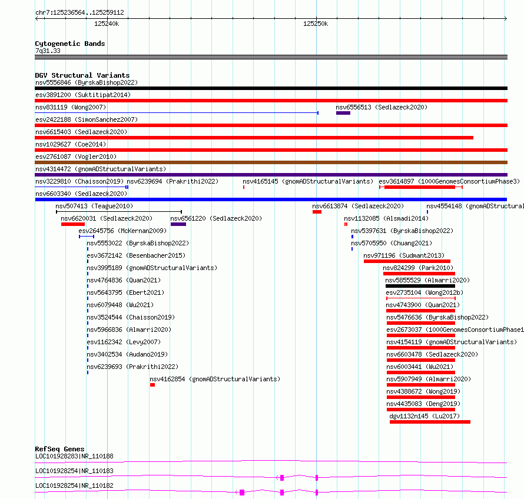
Task: Open nsv6556513 (Sedlazeck2020) label
Action: pyautogui.click(x=382, y=107)
